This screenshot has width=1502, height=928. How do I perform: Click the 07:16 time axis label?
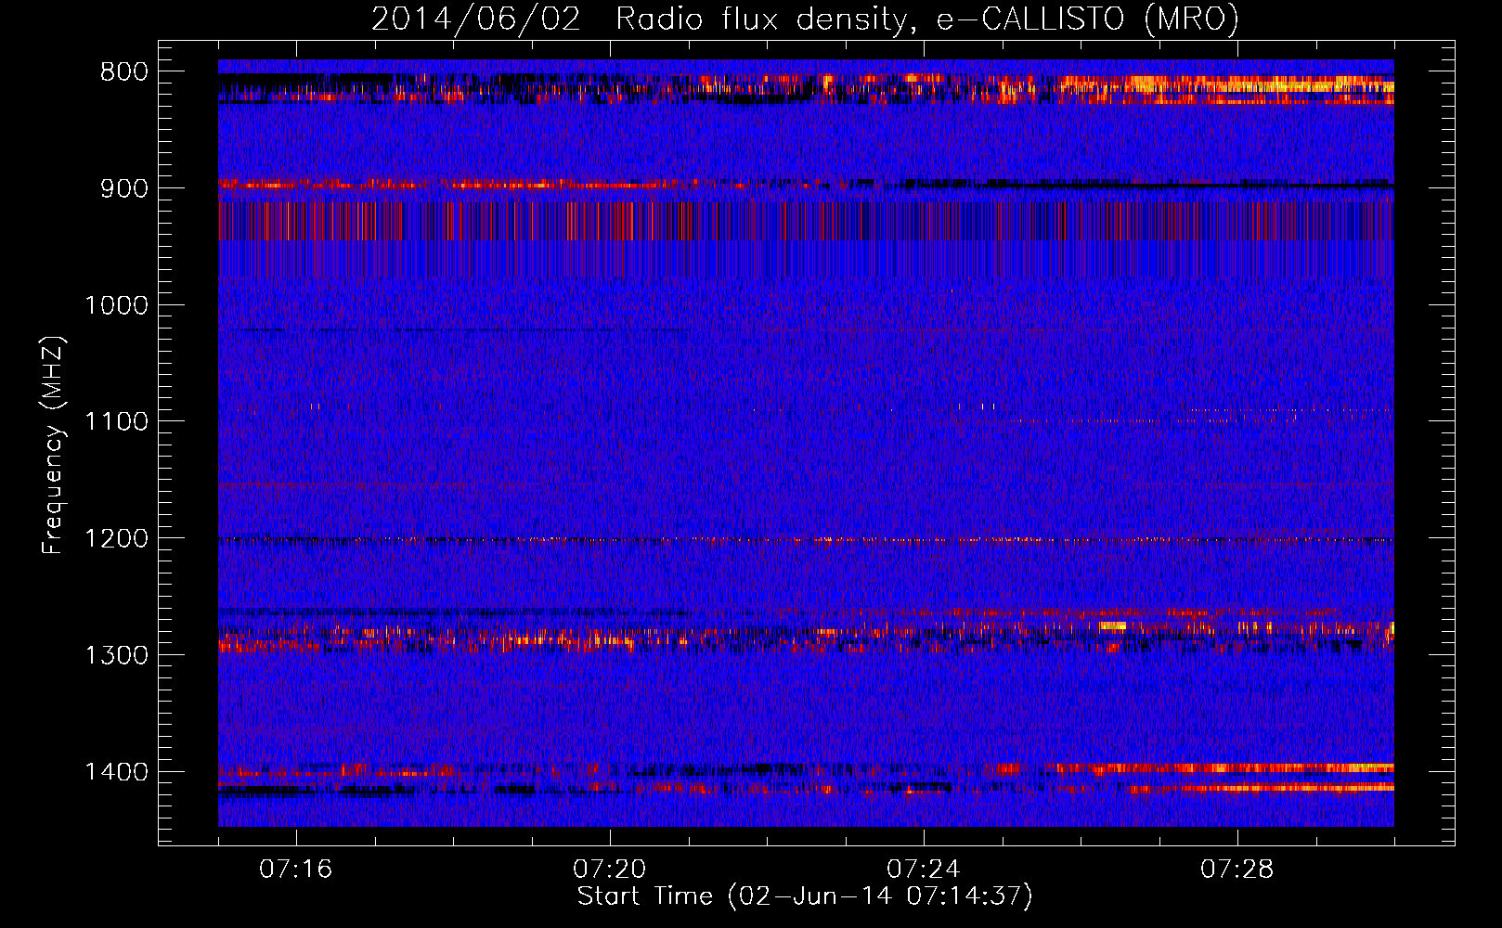pyautogui.click(x=295, y=870)
